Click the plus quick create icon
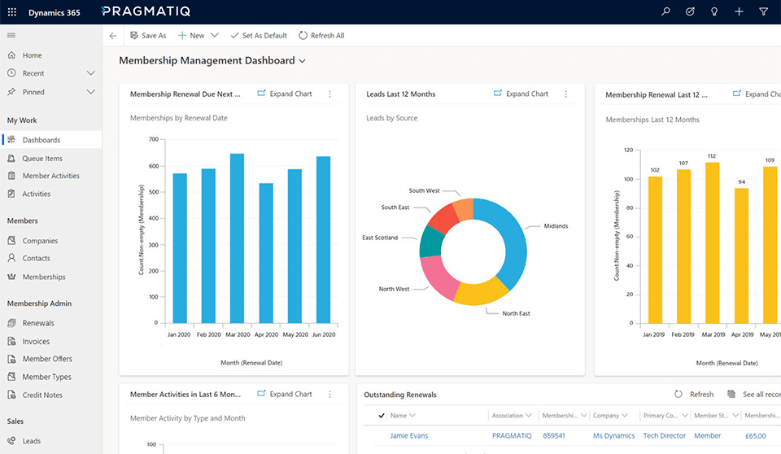 (739, 12)
